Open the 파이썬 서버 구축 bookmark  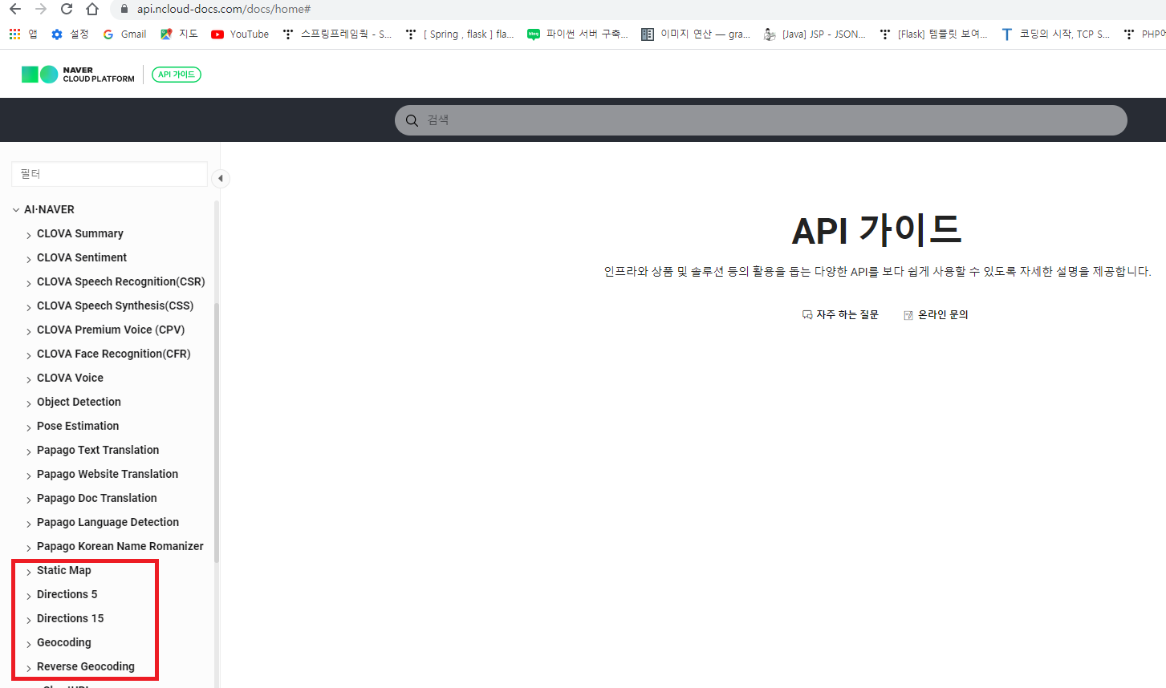tap(578, 34)
